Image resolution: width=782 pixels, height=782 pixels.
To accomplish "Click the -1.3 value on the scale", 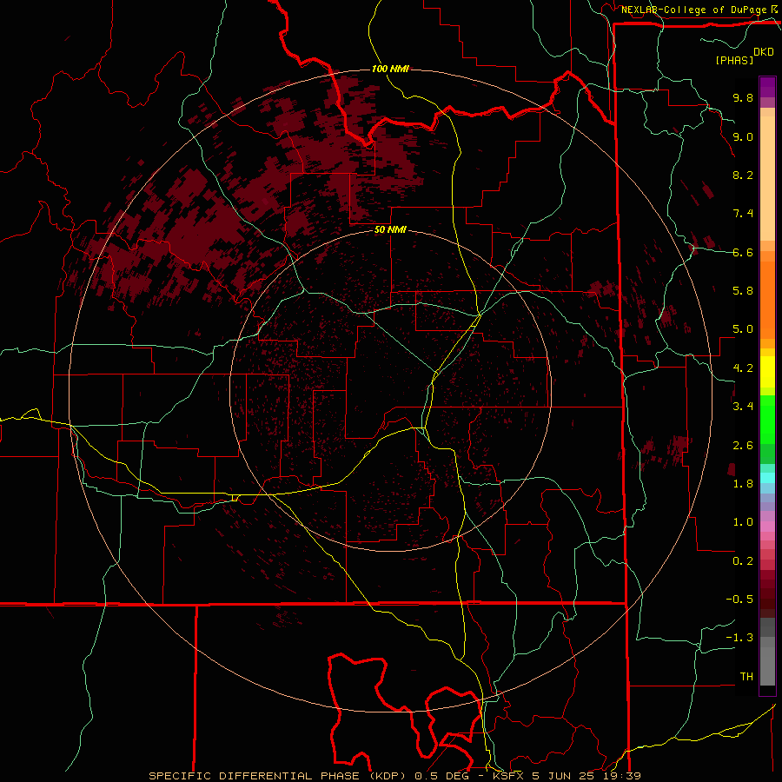I will tap(739, 638).
